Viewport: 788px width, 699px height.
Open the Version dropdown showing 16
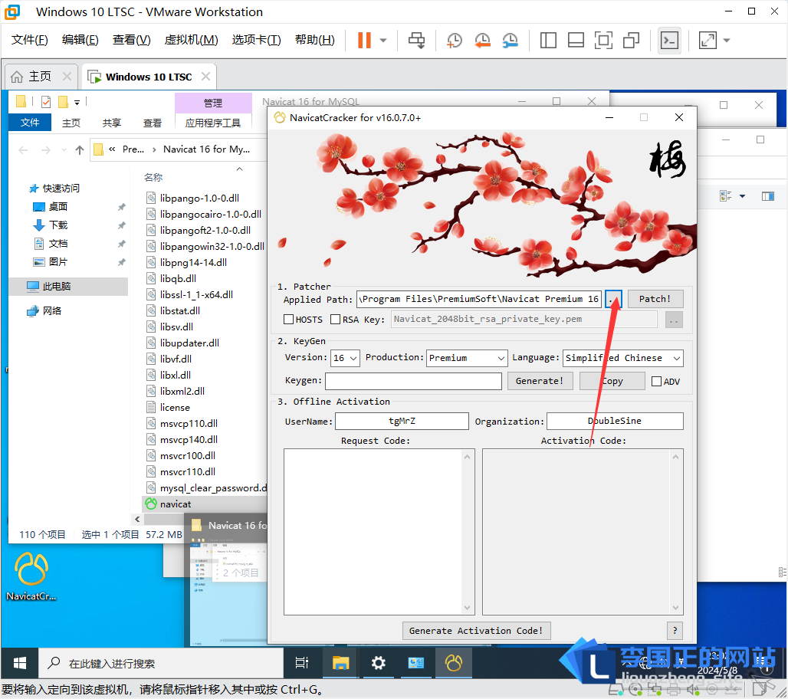[345, 358]
